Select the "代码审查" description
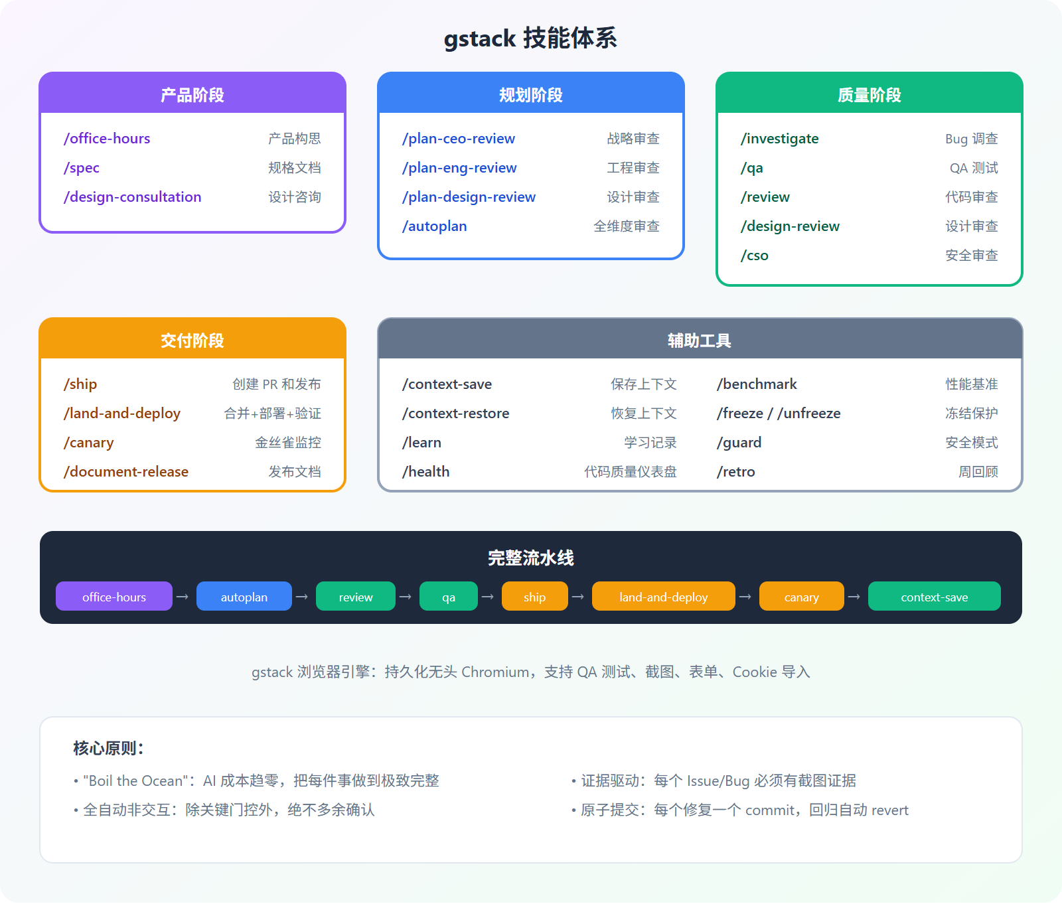1062x906 pixels. click(972, 196)
